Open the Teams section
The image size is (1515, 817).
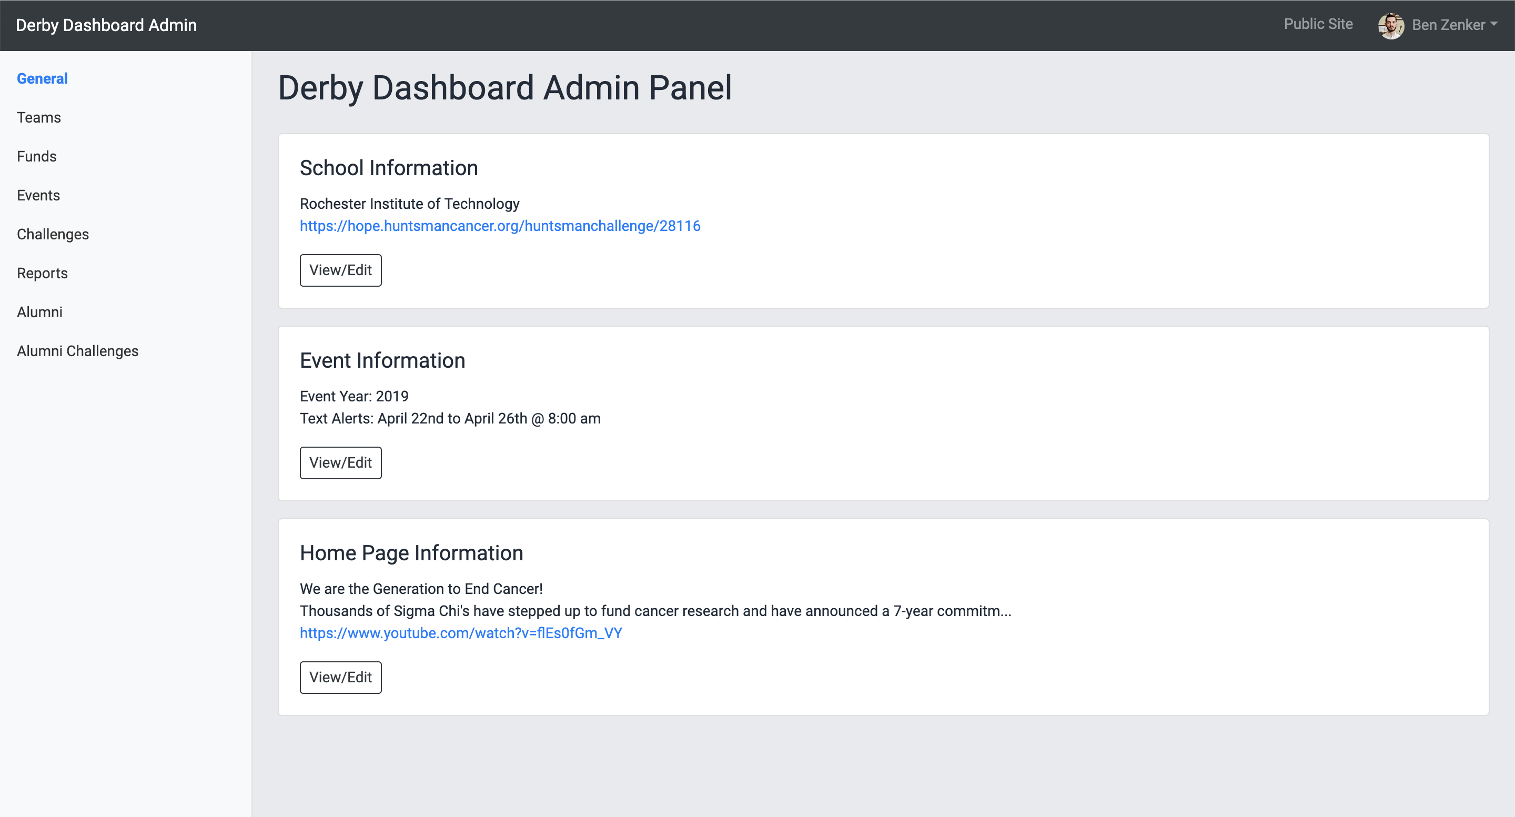pyautogui.click(x=38, y=117)
